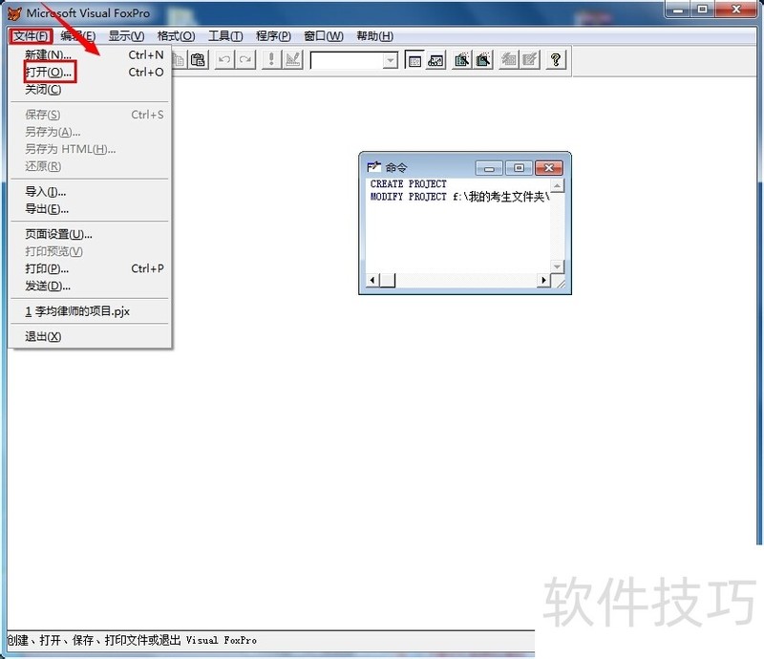The height and width of the screenshot is (659, 764).
Task: Choose 导入(I)... menu entry
Action: click(x=90, y=192)
